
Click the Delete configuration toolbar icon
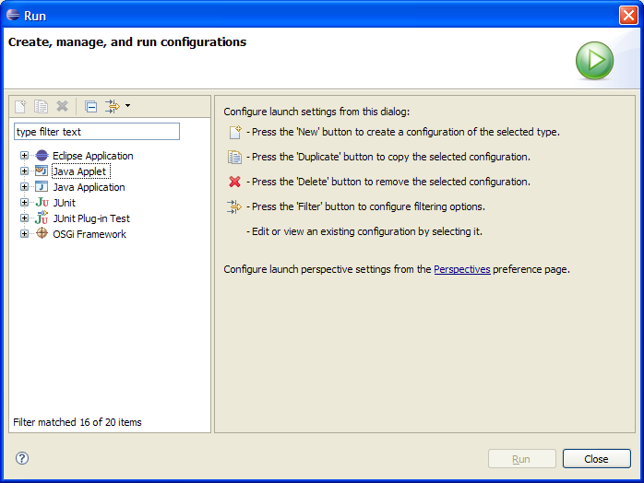click(x=62, y=106)
